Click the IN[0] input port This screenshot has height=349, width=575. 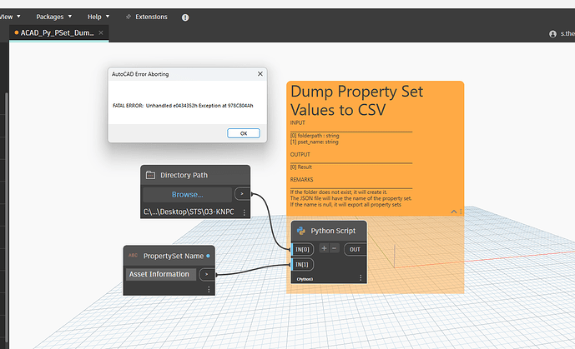303,250
